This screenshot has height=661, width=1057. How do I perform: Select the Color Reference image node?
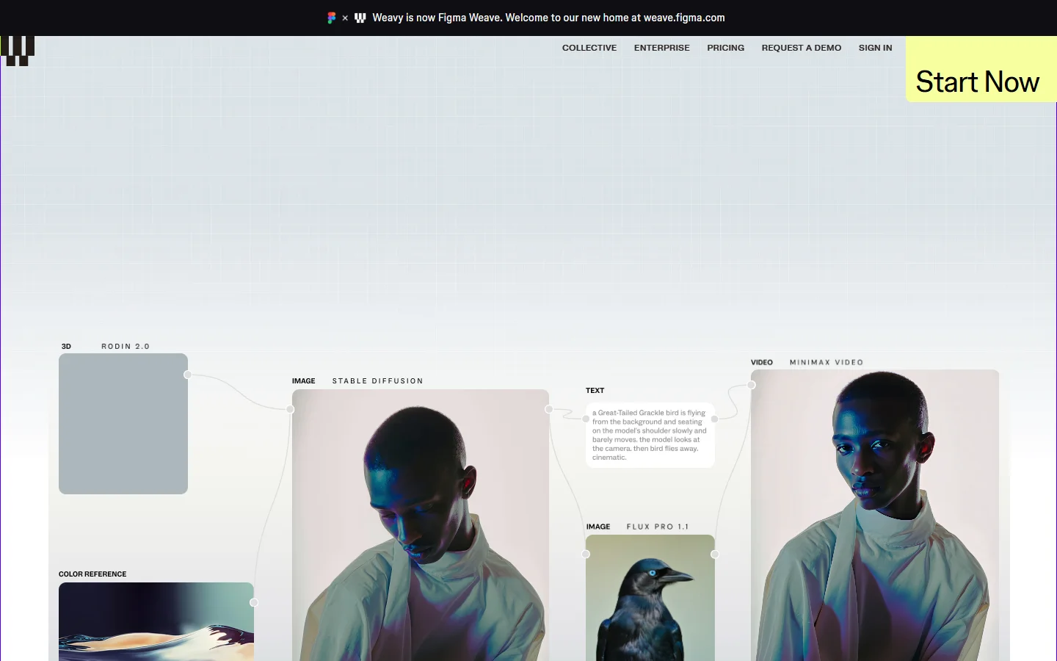tap(156, 621)
